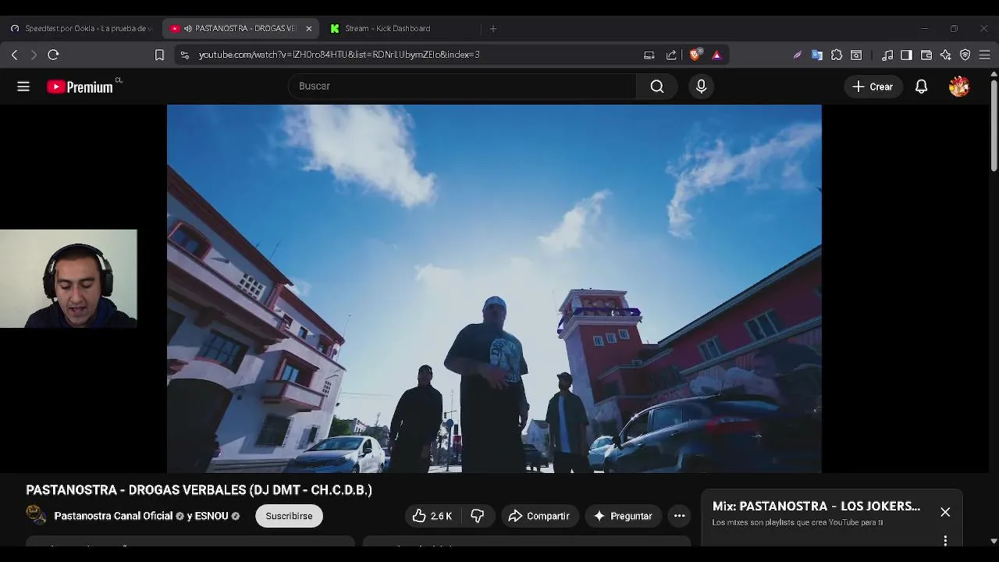Click install/cast screen icon in address bar
Screen dimensions: 999x562
point(649,55)
